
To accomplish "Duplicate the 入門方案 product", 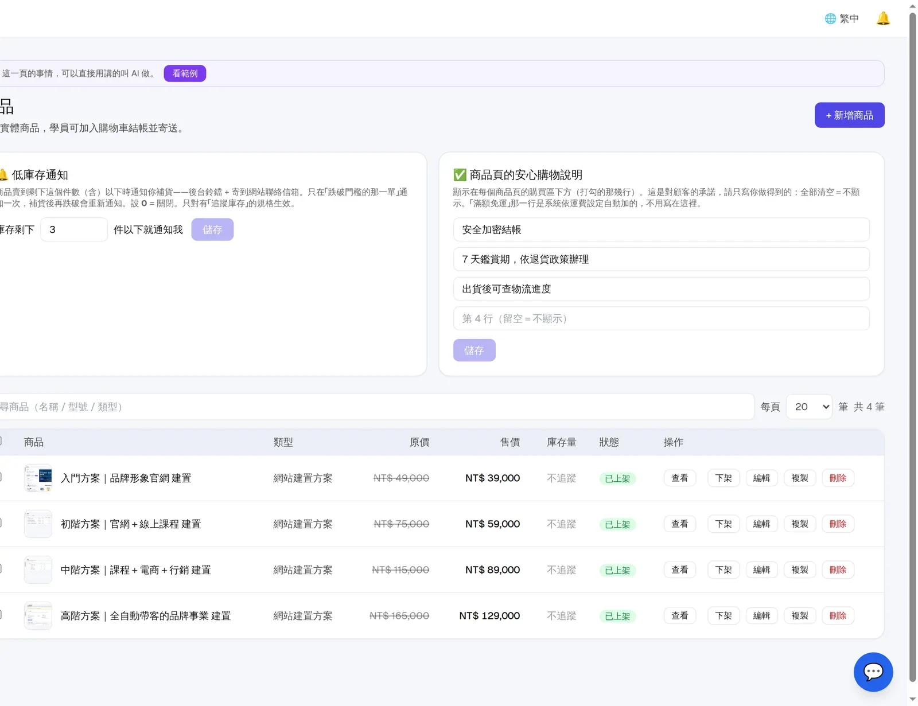I will pyautogui.click(x=800, y=478).
